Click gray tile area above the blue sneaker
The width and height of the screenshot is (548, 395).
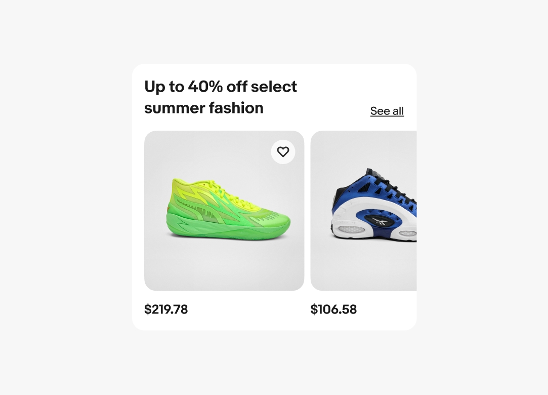click(363, 147)
